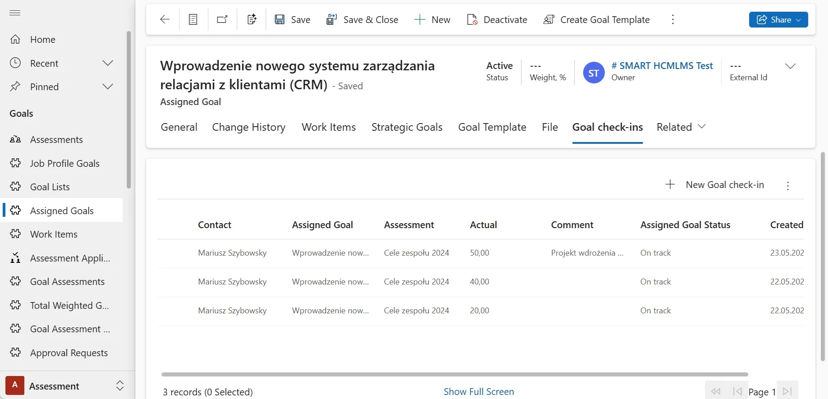Click the Save disk icon
This screenshot has width=828, height=399.
pyautogui.click(x=280, y=19)
